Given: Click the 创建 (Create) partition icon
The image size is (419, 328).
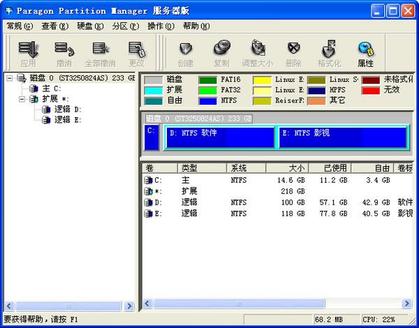Looking at the screenshot, I should (x=185, y=52).
